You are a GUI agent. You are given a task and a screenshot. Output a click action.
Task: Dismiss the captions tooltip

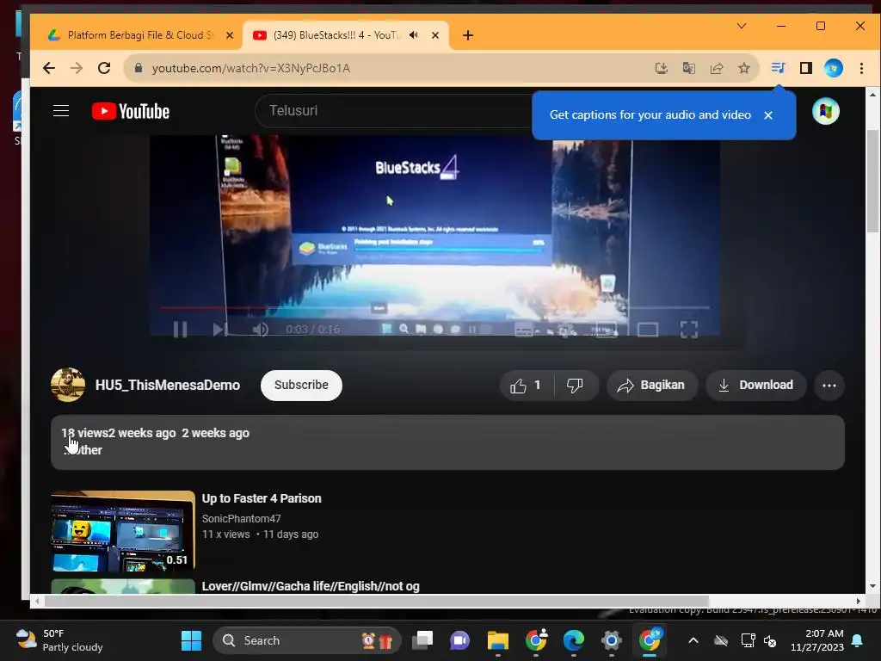pyautogui.click(x=768, y=115)
